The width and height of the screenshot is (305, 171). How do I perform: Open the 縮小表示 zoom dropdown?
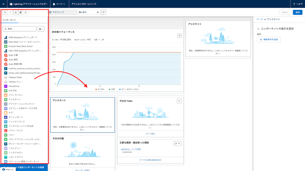coord(89,12)
